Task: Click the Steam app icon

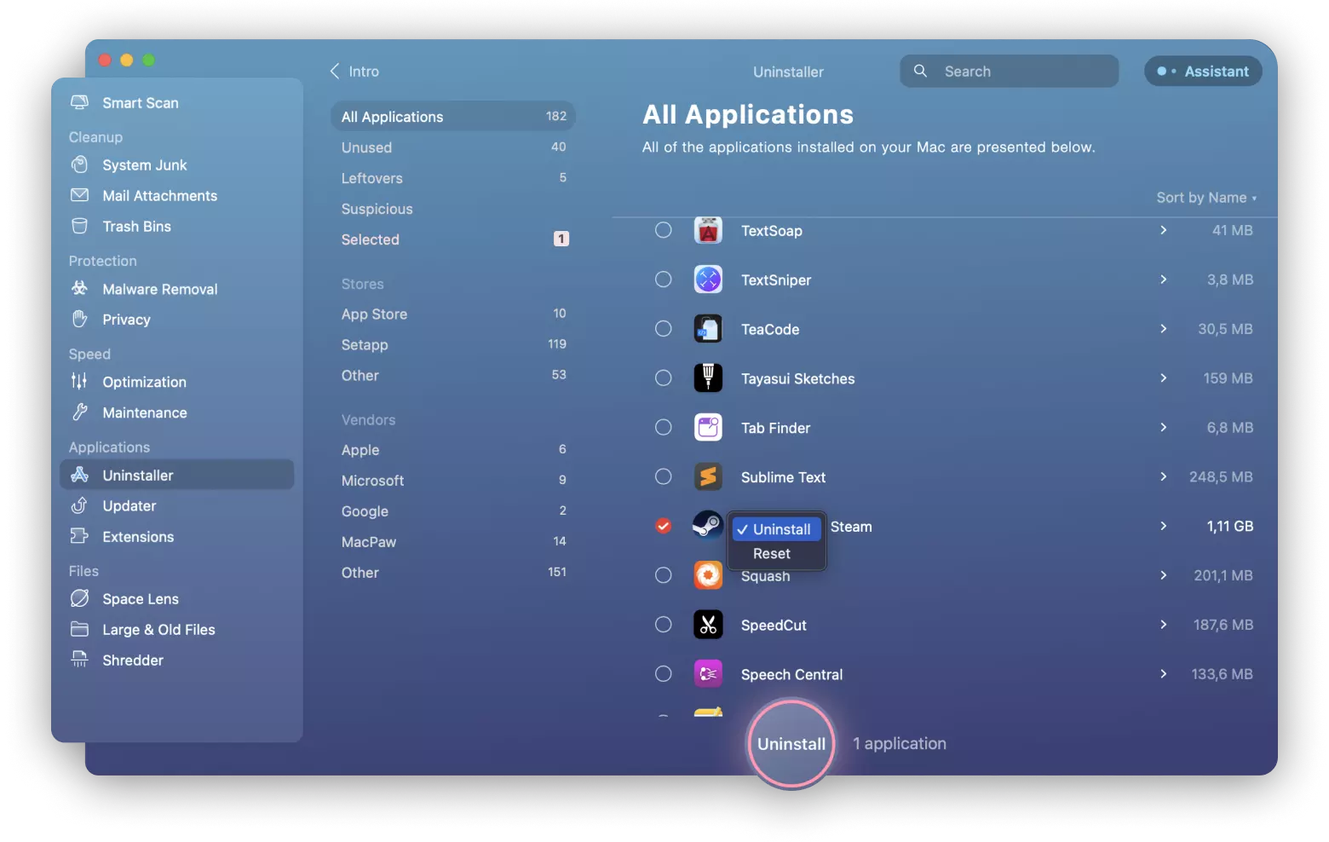Action: click(708, 525)
